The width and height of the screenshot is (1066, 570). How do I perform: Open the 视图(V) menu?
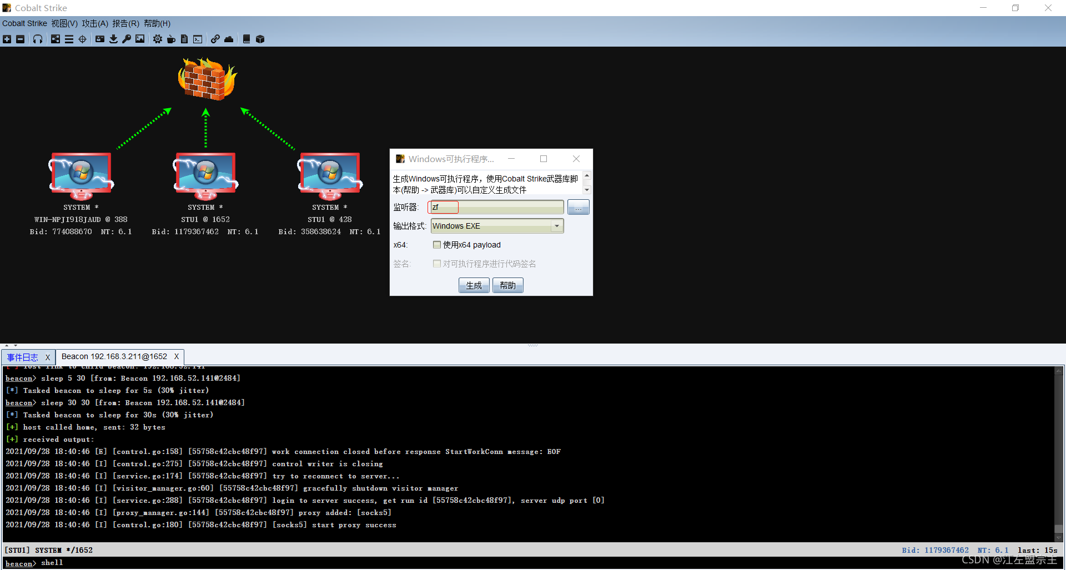tap(64, 23)
